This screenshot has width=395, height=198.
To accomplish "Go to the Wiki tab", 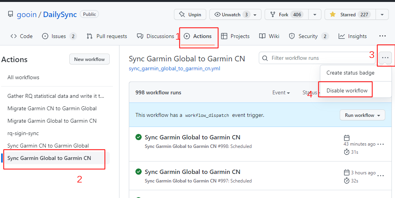I will click(269, 36).
